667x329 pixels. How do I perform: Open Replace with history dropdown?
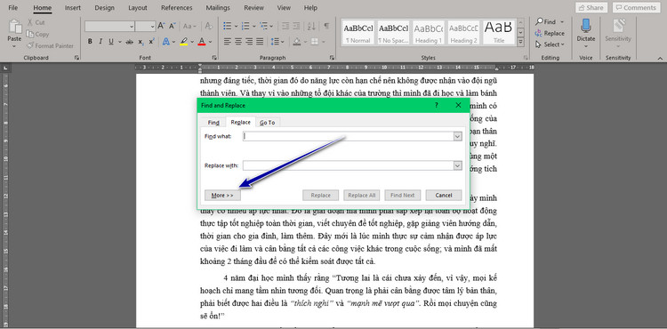click(458, 165)
